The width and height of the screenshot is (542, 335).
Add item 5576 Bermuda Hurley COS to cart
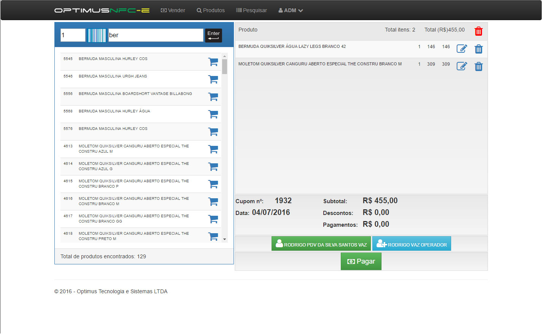213,132
